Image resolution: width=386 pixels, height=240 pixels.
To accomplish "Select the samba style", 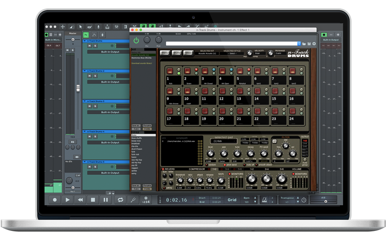I will (x=134, y=171).
